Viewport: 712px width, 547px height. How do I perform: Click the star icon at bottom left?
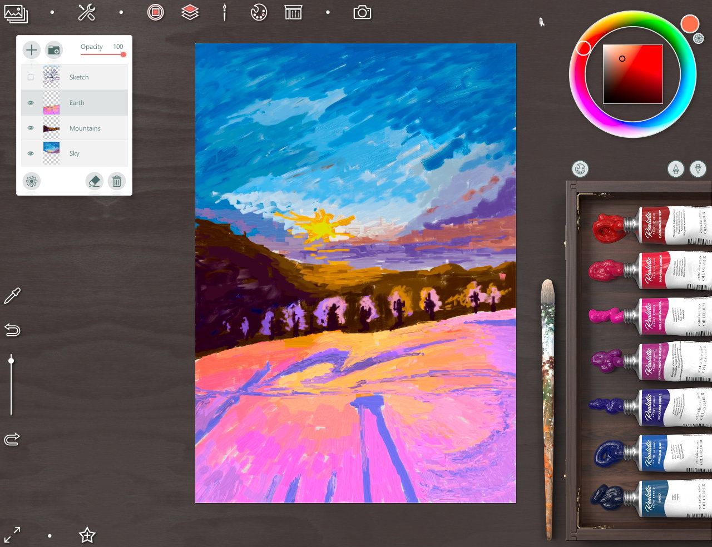pyautogui.click(x=87, y=535)
